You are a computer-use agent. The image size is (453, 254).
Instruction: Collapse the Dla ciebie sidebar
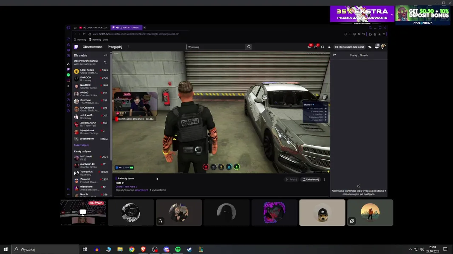point(105,55)
